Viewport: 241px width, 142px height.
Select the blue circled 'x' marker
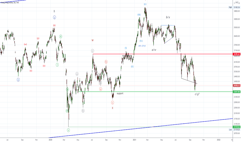click(x=18, y=80)
